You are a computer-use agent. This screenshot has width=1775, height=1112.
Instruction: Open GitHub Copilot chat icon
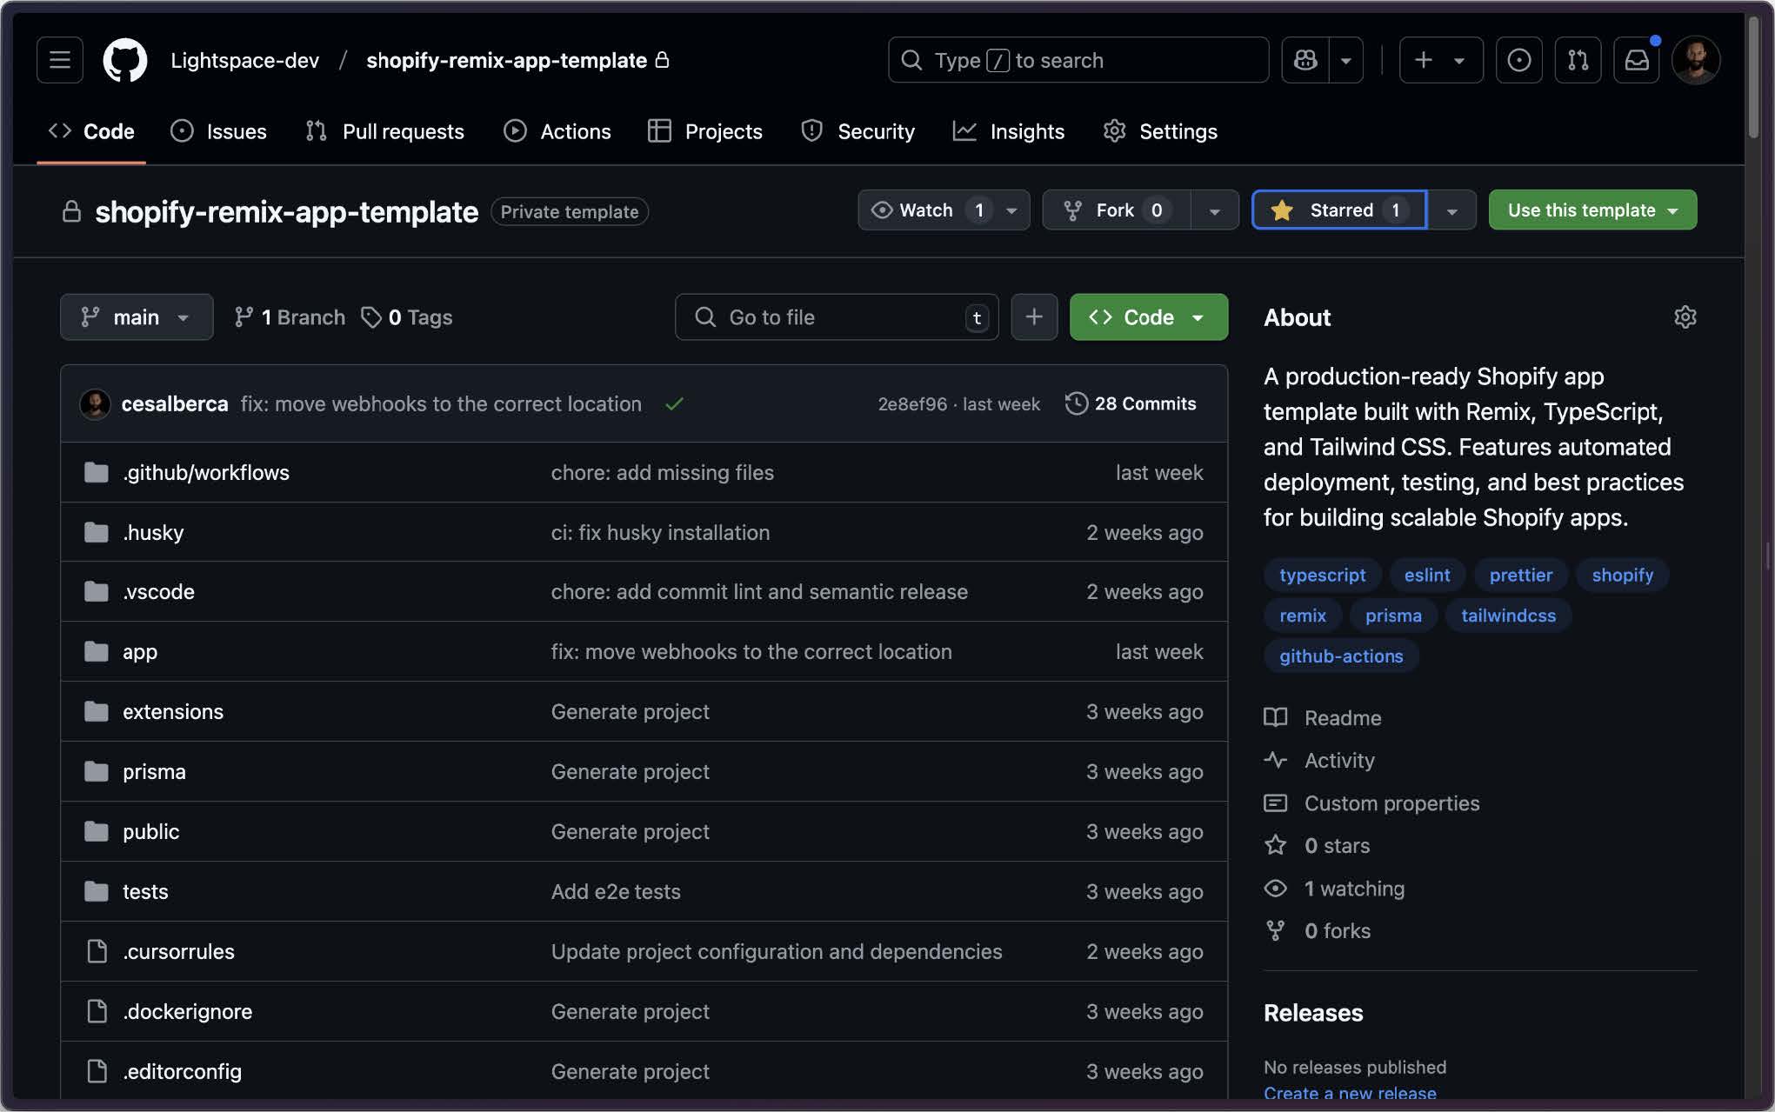[x=1305, y=60]
